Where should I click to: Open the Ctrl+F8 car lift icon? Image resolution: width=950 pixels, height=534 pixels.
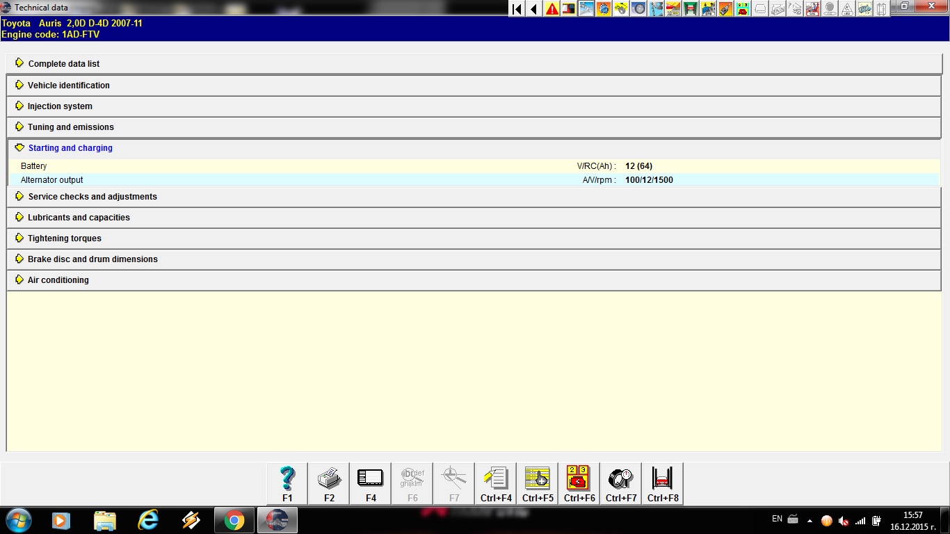pos(663,483)
